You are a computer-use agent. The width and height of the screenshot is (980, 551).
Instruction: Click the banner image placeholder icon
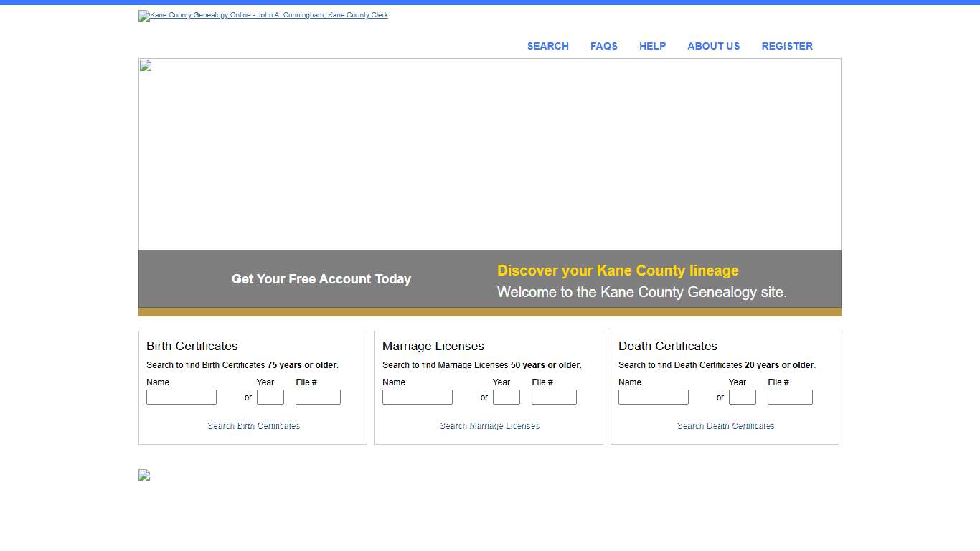(x=144, y=65)
